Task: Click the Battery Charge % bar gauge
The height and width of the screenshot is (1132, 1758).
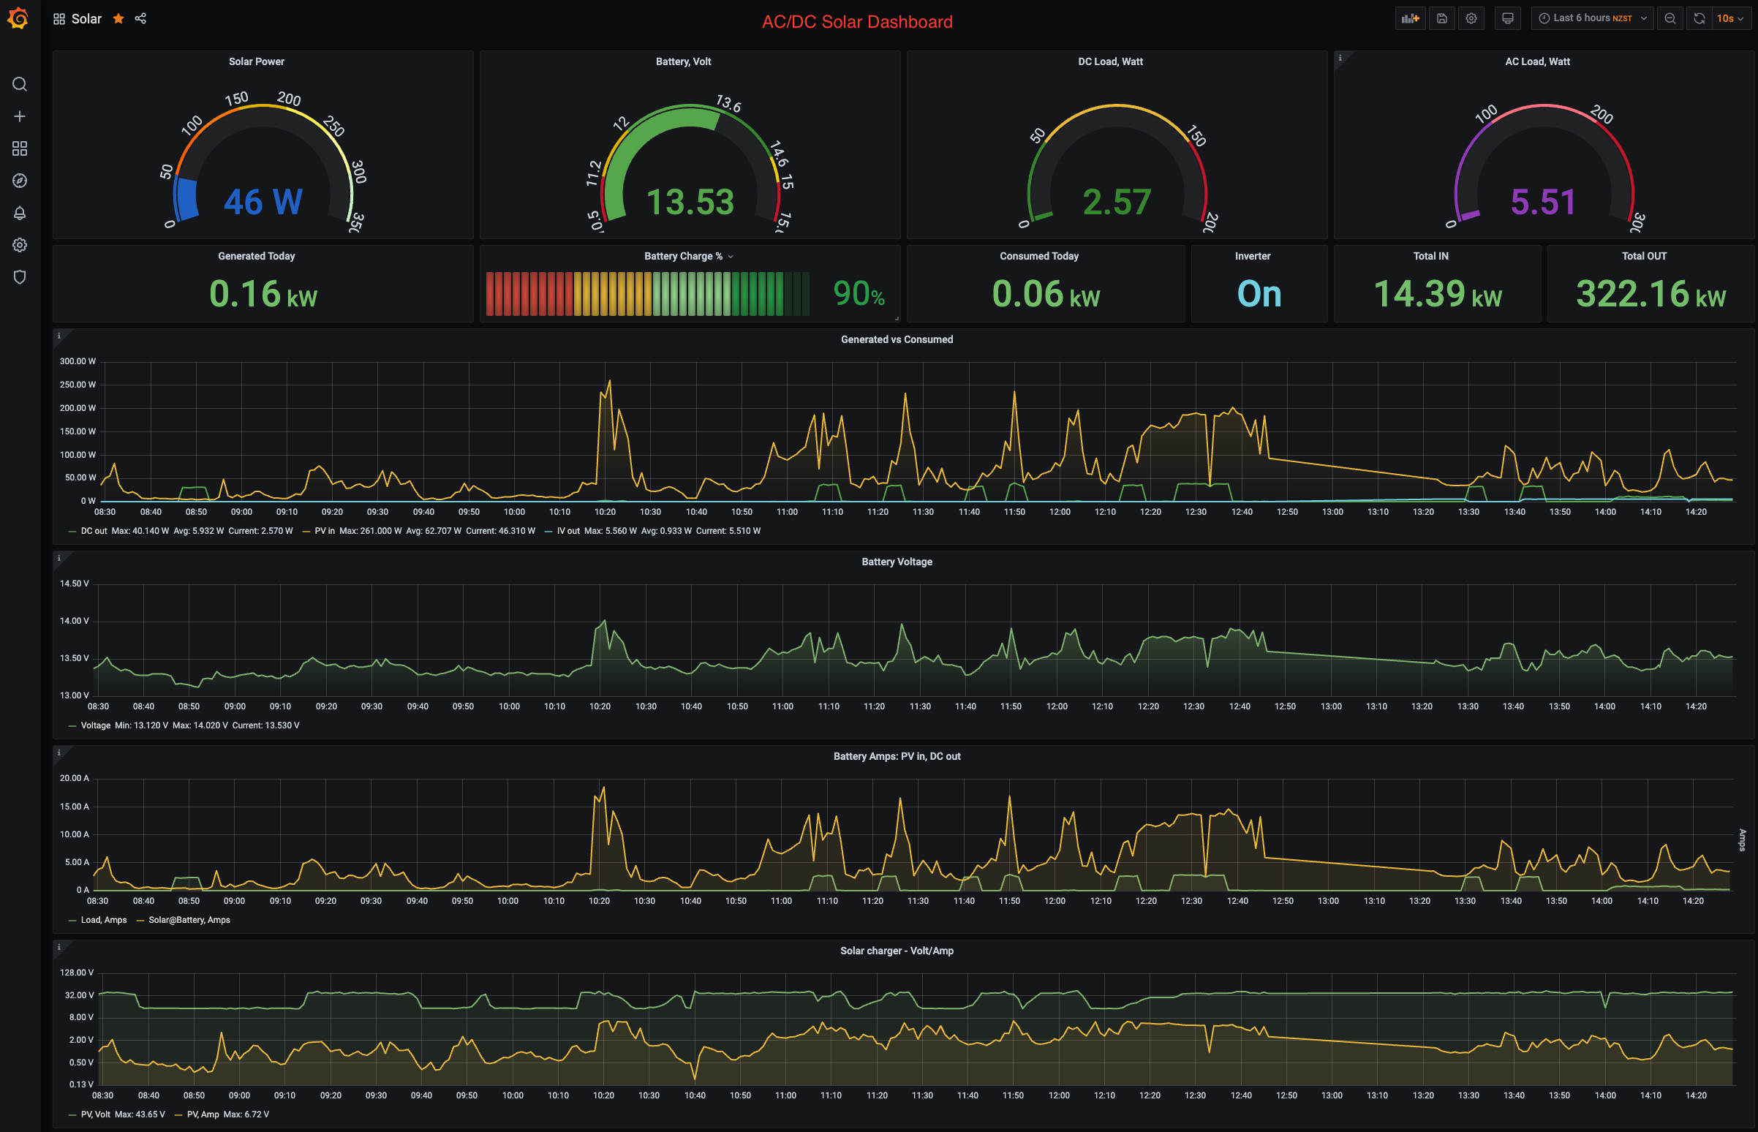Action: [647, 293]
